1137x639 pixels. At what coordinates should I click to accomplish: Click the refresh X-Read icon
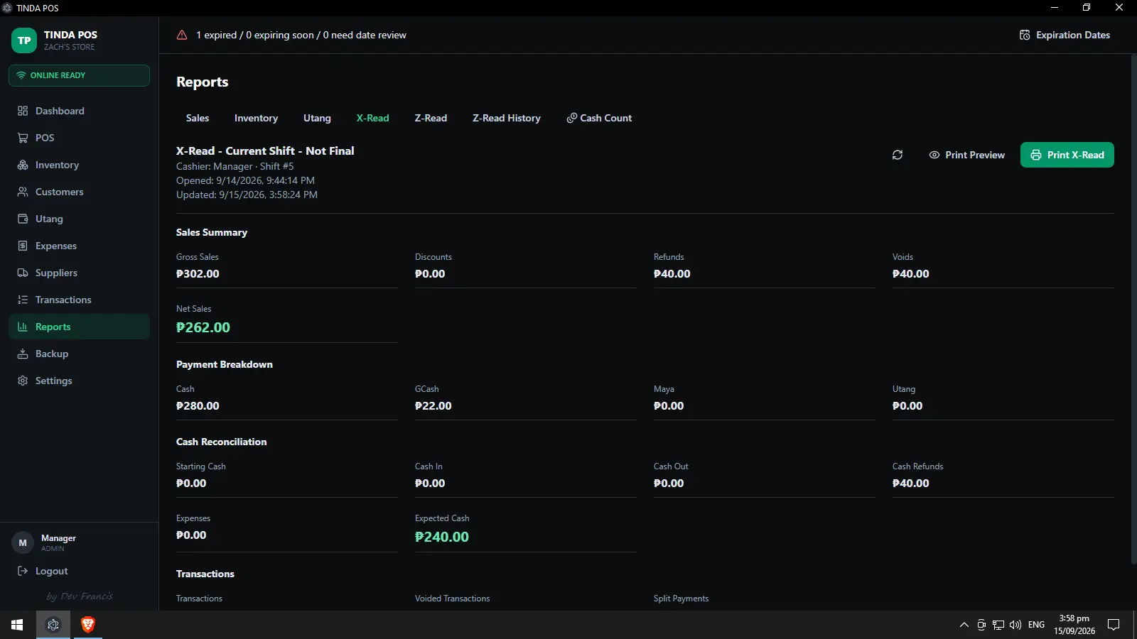898,155
